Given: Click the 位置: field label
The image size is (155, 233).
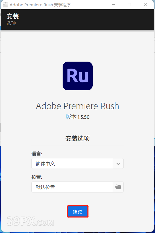Looking at the screenshot, I should (x=37, y=177).
